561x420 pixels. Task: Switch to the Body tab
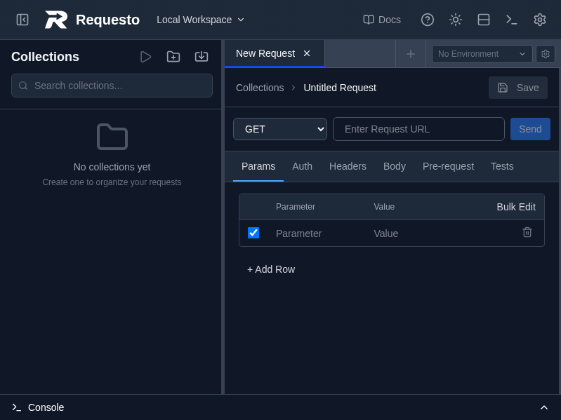(395, 166)
